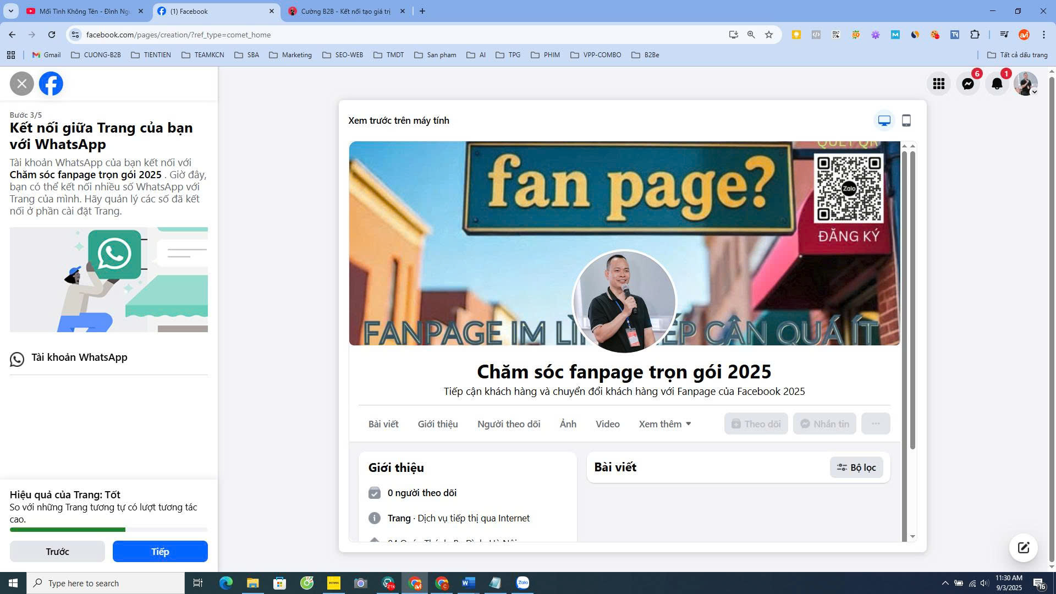Click the preview panel vertical scrollbar
This screenshot has height=594, width=1056.
coord(912,300)
